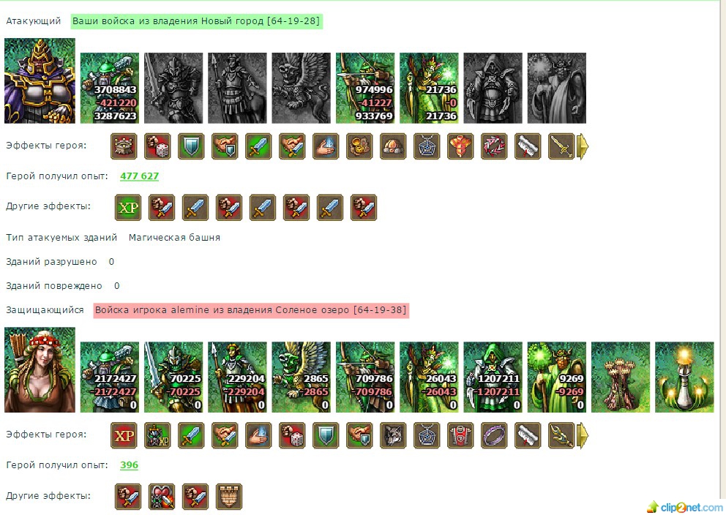Click the defender's female hero portrait
The image size is (726, 515).
coord(40,369)
